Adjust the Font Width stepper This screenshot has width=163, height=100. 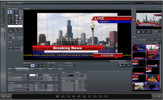click(28, 78)
